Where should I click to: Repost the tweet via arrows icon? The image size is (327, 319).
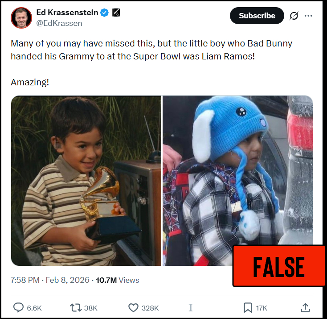[x=76, y=308]
